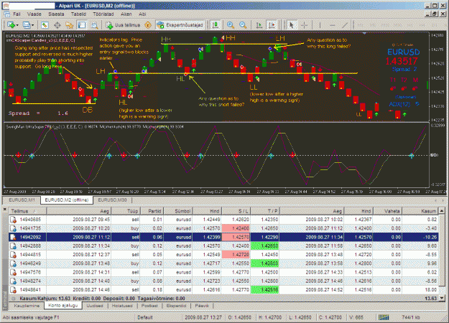Toggle the Auto Scroll chart icon
Image resolution: width=449 pixels, height=323 pixels.
(x=259, y=25)
